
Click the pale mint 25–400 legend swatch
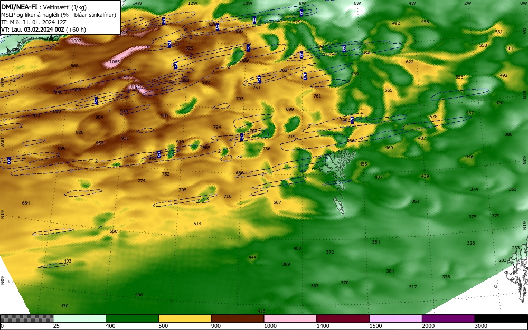[80, 318]
